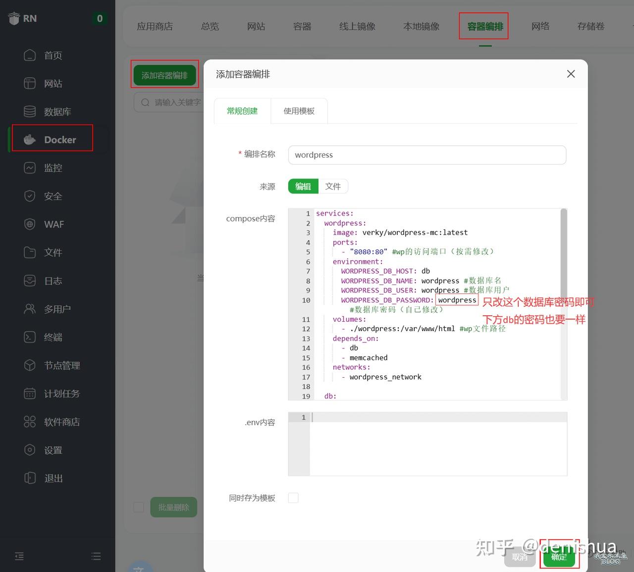Open 首页 from the sidebar

tap(53, 55)
